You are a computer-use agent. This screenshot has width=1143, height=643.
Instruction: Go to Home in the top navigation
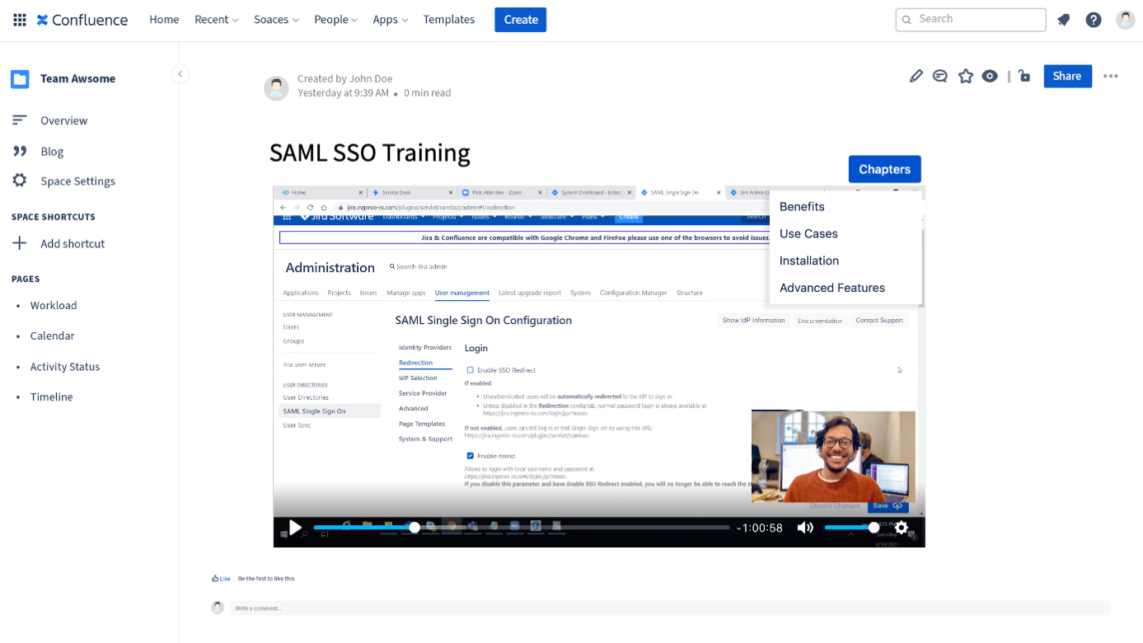click(x=164, y=20)
